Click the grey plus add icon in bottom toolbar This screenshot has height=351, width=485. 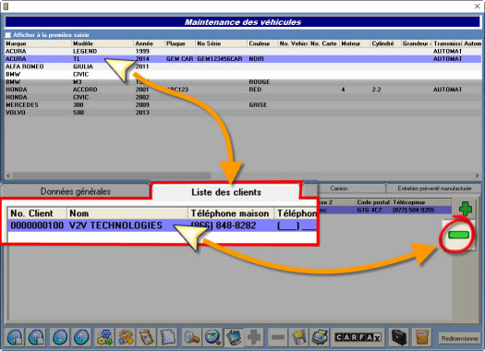click(254, 337)
